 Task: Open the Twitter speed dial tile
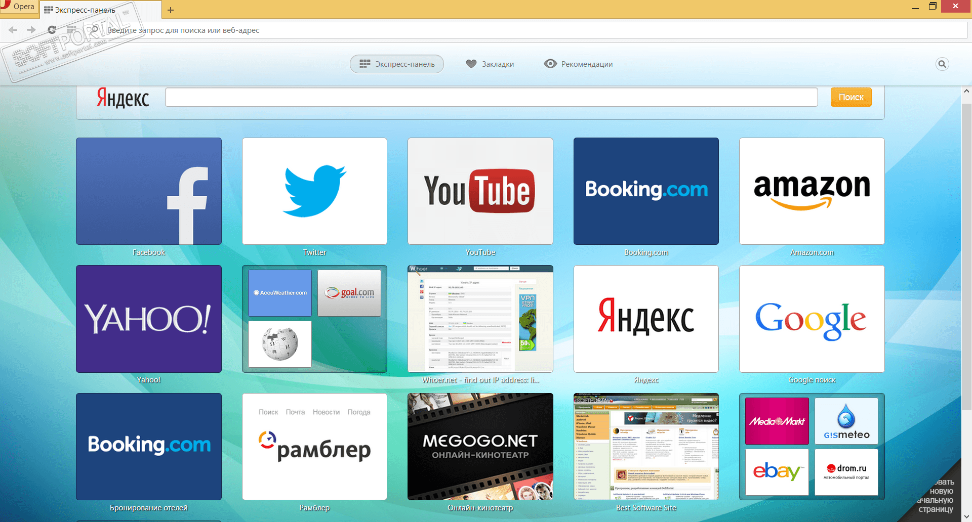tap(314, 191)
